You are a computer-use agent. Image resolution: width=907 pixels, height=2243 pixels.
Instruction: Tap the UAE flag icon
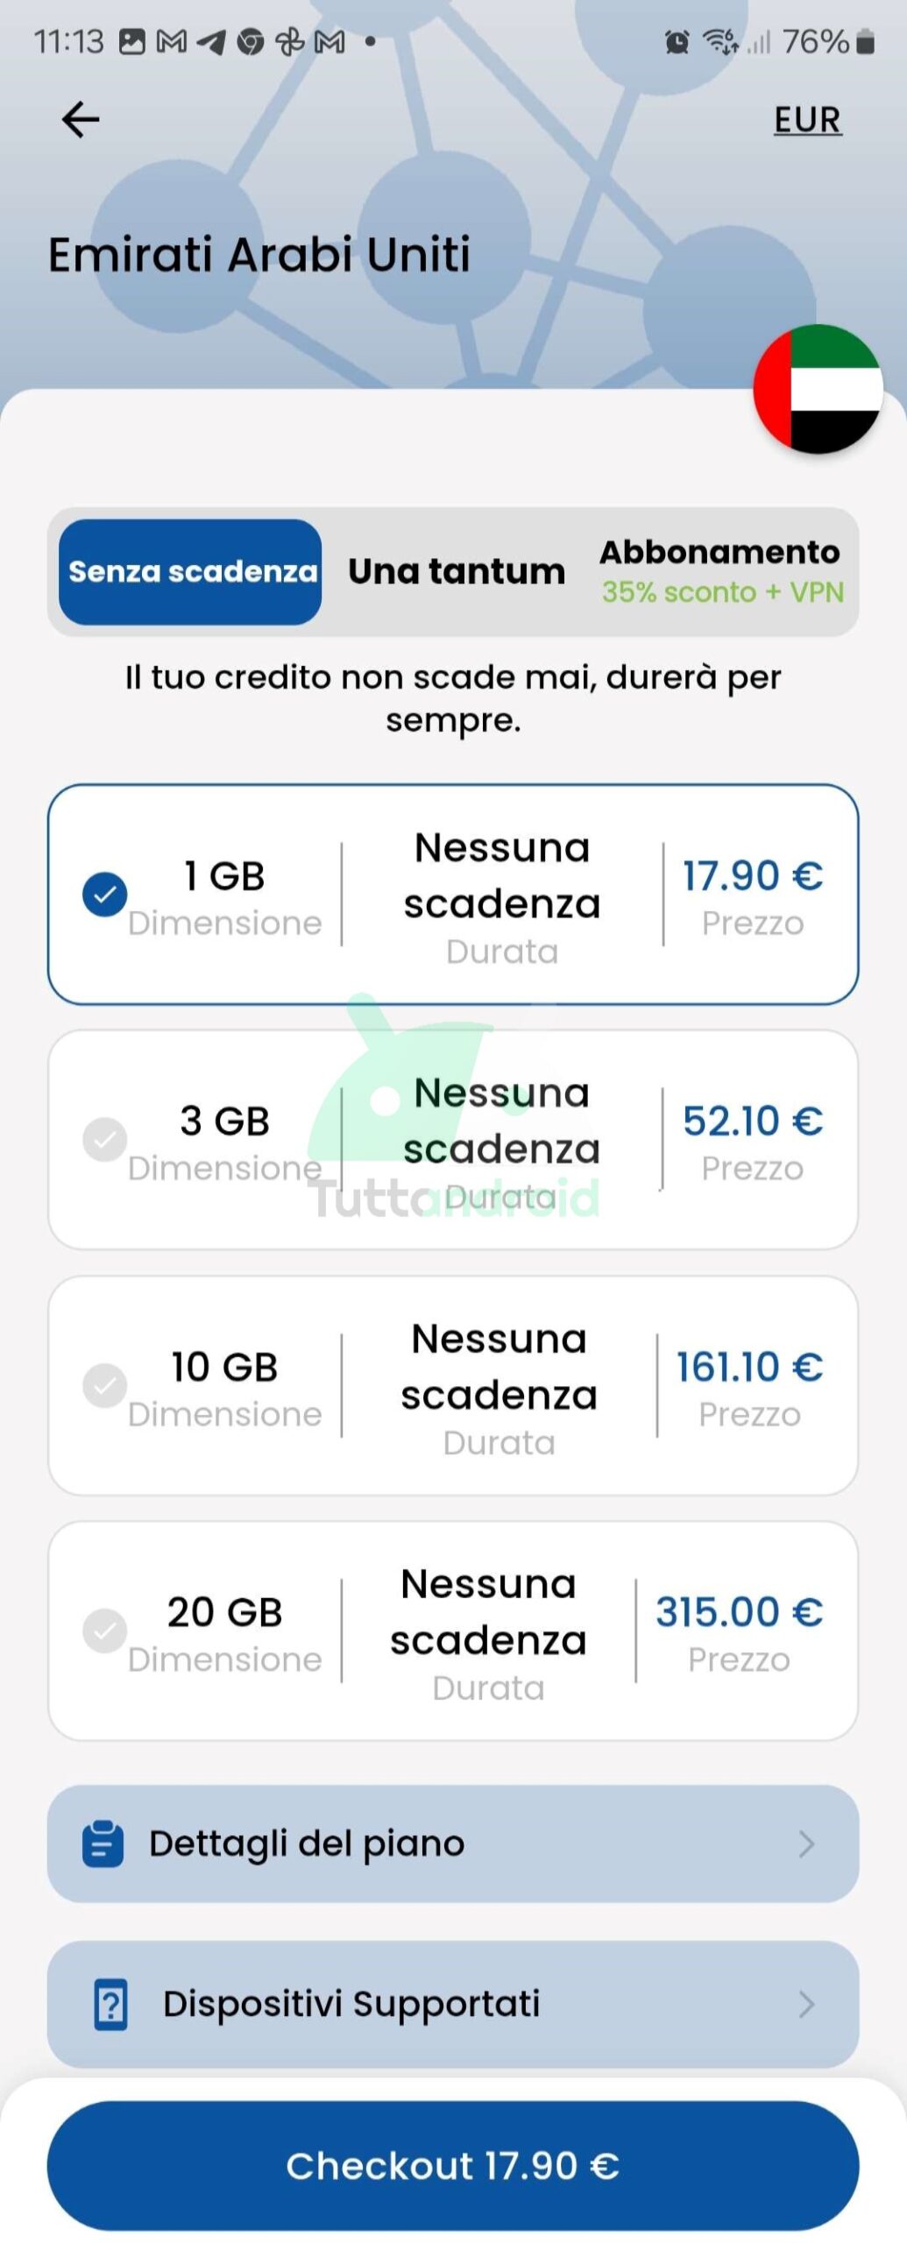click(x=818, y=389)
